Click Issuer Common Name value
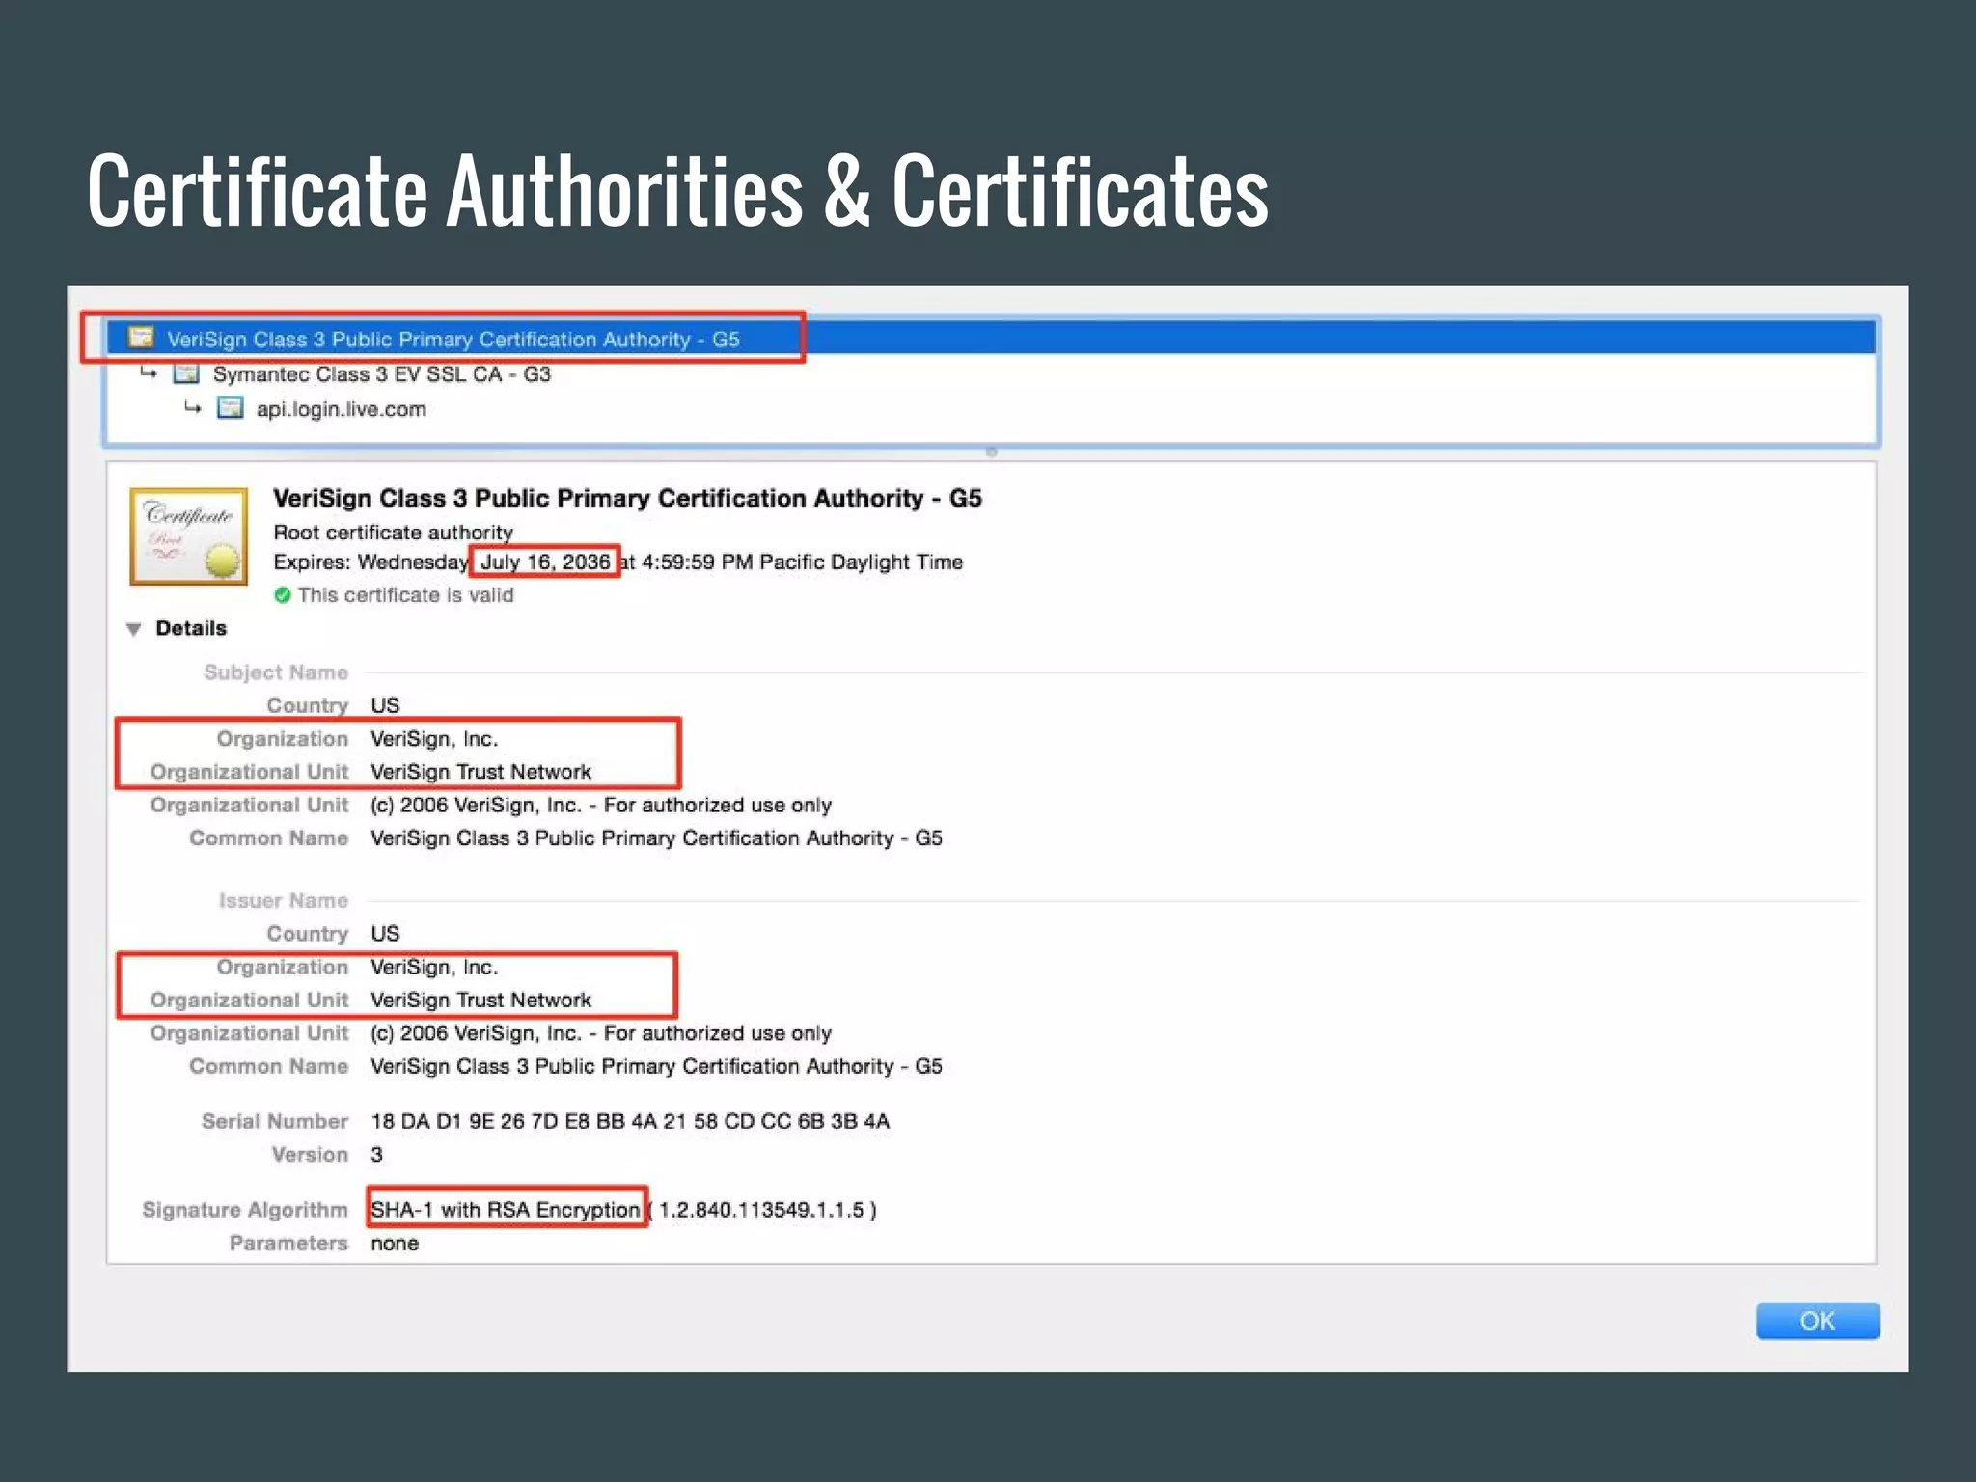 click(656, 1066)
